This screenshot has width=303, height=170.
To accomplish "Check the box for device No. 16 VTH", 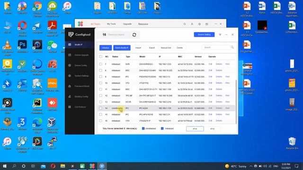I will [x=101, y=121].
